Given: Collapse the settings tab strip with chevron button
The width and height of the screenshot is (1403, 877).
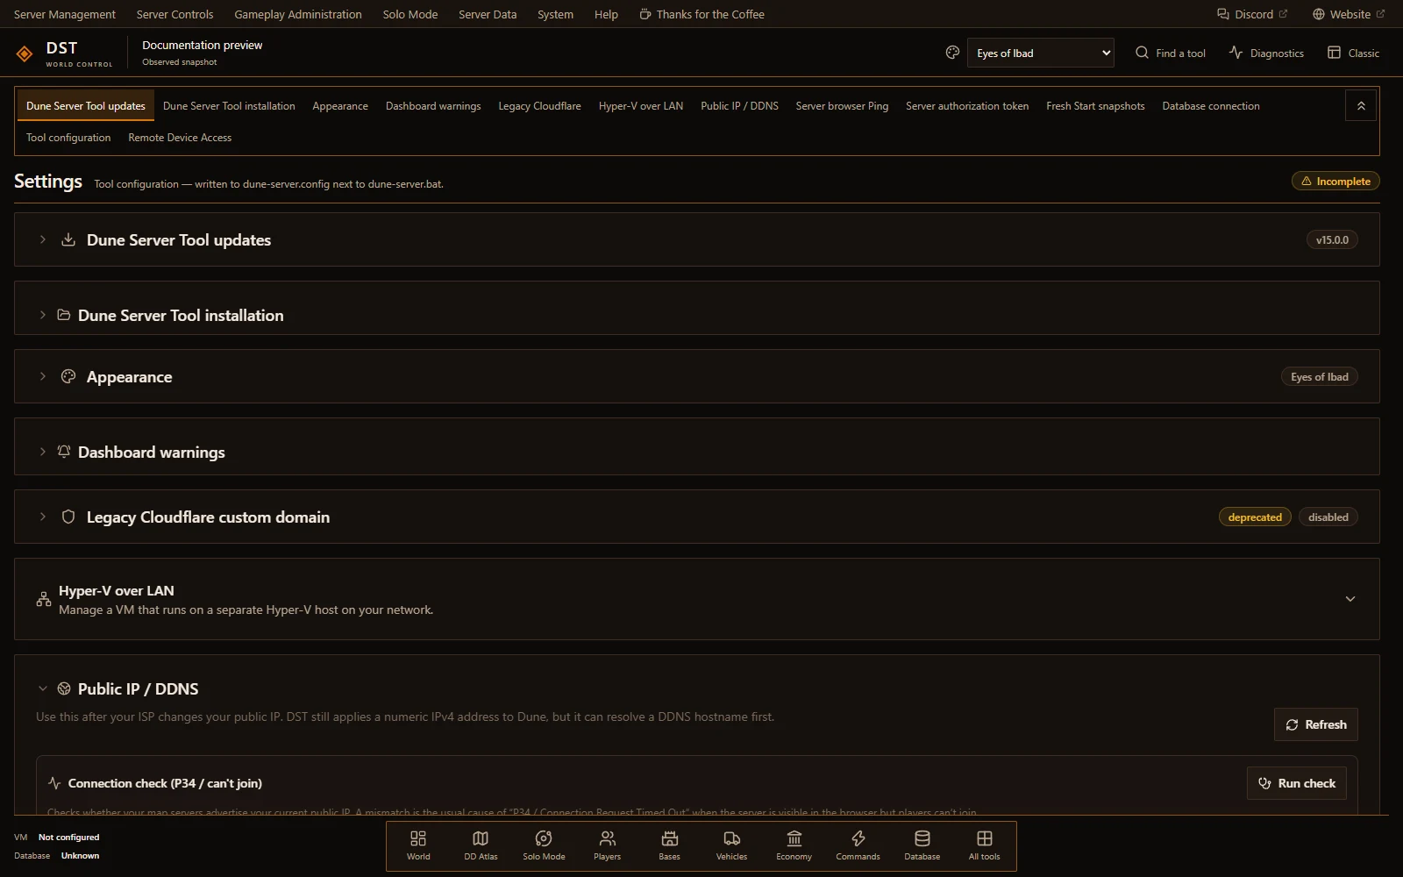Looking at the screenshot, I should [1361, 106].
